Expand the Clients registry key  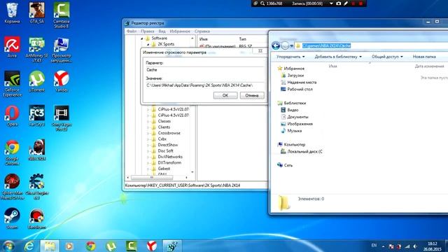coord(148,127)
